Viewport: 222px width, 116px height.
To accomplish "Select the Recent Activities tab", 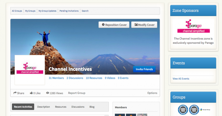I will tap(23, 107).
